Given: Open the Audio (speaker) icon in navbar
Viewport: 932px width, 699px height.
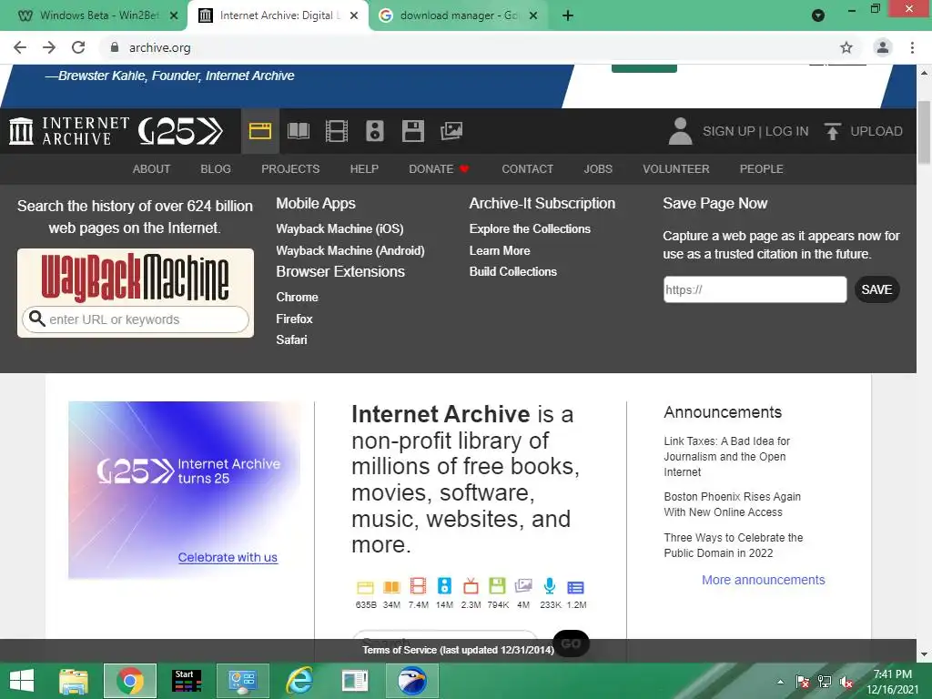Looking at the screenshot, I should pos(374,131).
